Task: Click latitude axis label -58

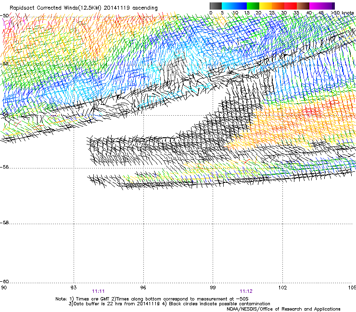Action: click(4, 223)
